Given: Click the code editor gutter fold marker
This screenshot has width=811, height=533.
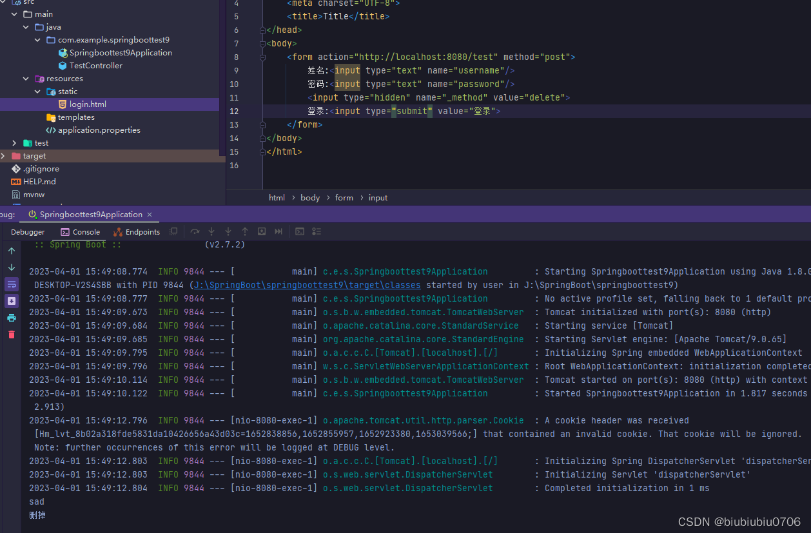Looking at the screenshot, I should (262, 30).
